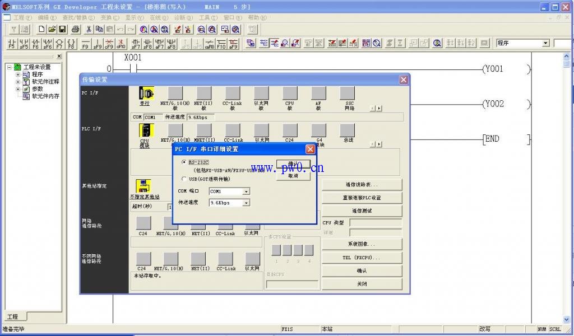Expand the 参数 tree node

[18, 89]
